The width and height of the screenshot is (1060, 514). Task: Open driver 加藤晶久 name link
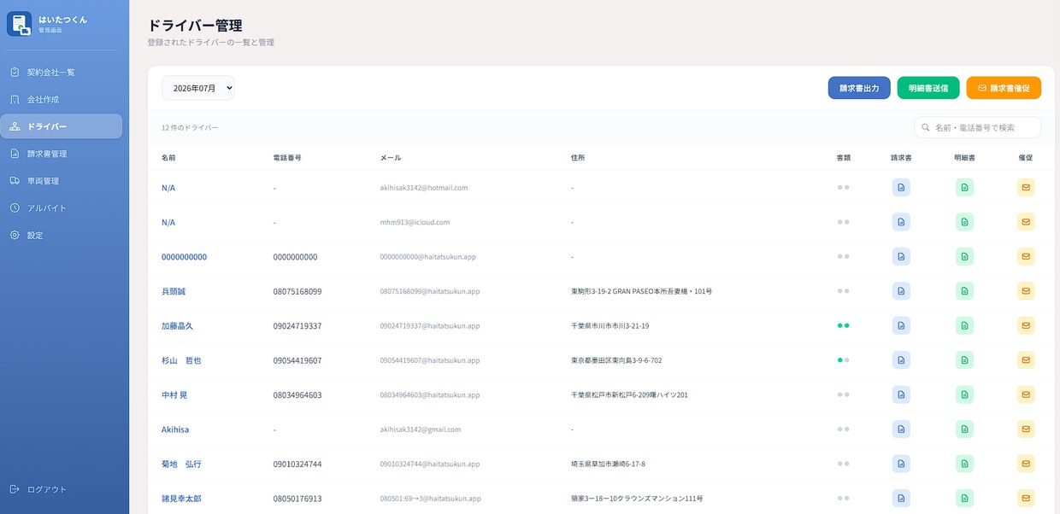[x=177, y=326]
